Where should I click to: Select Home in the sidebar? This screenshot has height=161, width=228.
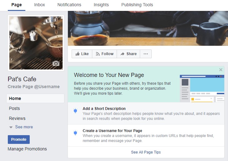point(35,98)
